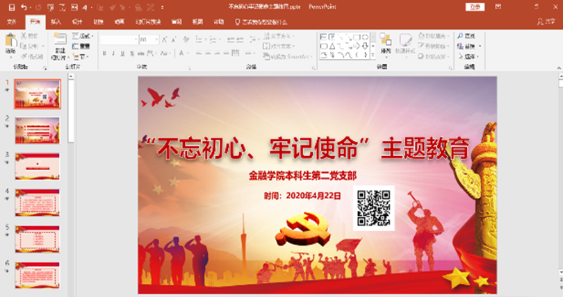
Task: Click the Undo arrow icon
Action: tap(24, 7)
